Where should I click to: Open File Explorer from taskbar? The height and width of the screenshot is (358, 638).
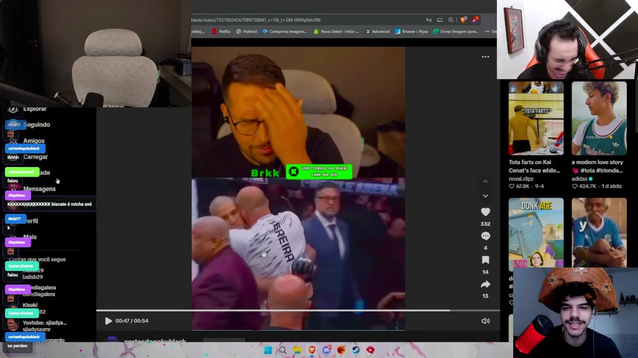click(x=297, y=351)
